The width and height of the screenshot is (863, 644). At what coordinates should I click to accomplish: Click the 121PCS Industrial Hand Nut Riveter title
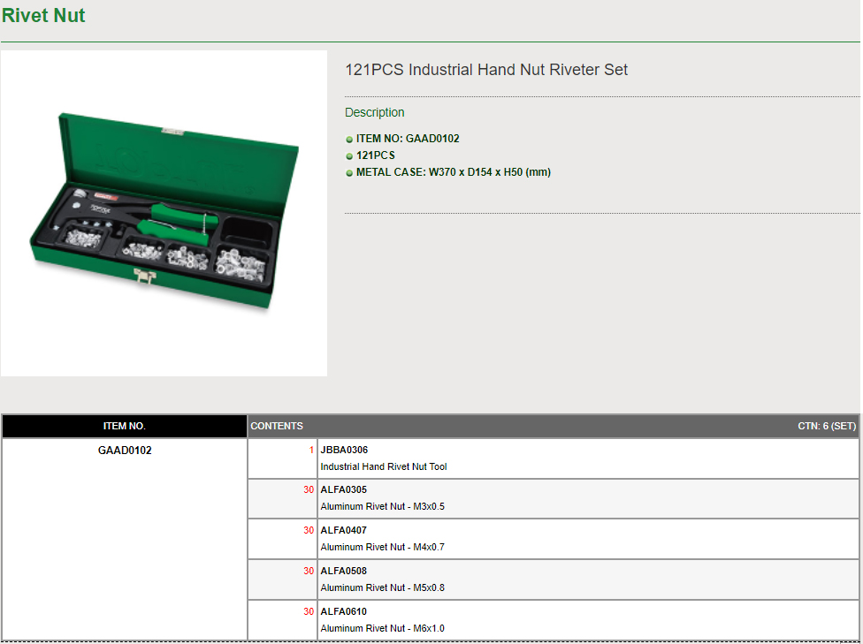click(485, 70)
